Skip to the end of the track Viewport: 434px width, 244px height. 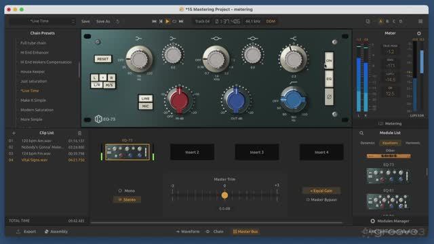pos(181,21)
